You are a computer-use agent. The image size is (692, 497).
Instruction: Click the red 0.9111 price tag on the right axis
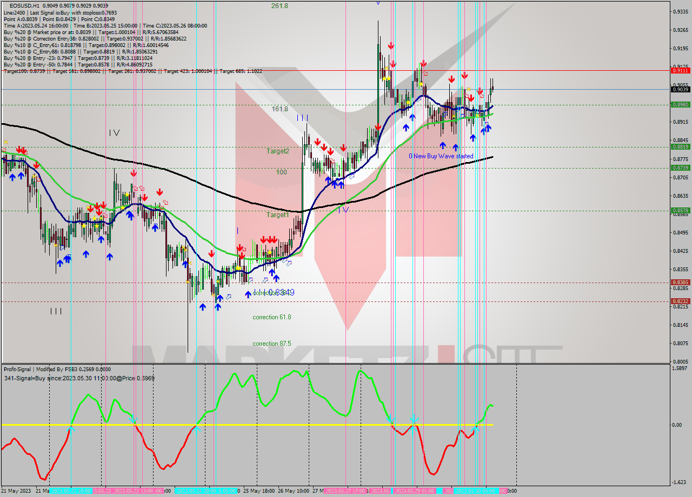680,70
